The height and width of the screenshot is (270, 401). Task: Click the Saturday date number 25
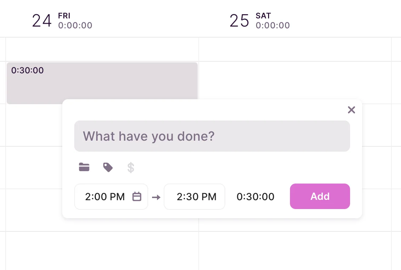tap(239, 21)
